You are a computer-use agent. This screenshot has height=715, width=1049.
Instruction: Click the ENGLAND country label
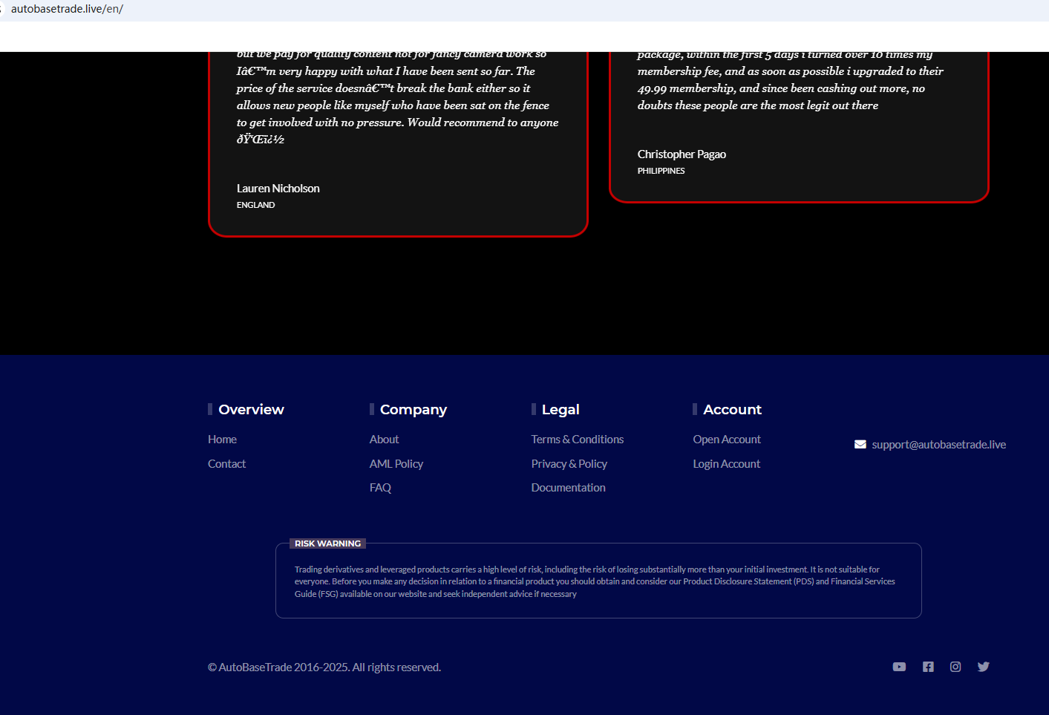click(x=256, y=205)
